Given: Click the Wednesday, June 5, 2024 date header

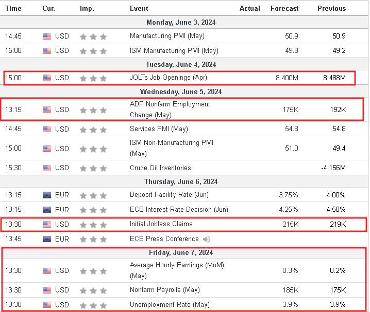Looking at the screenshot, I should 181,92.
